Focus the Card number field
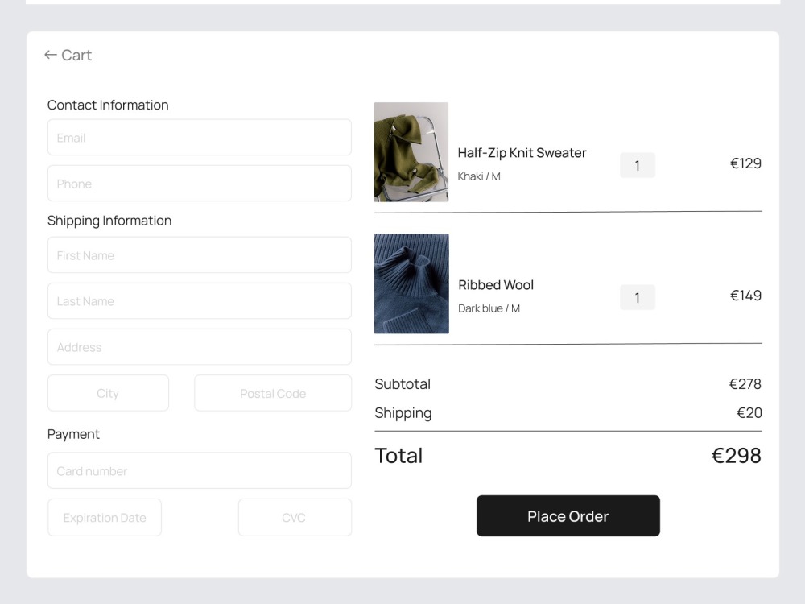 [199, 470]
